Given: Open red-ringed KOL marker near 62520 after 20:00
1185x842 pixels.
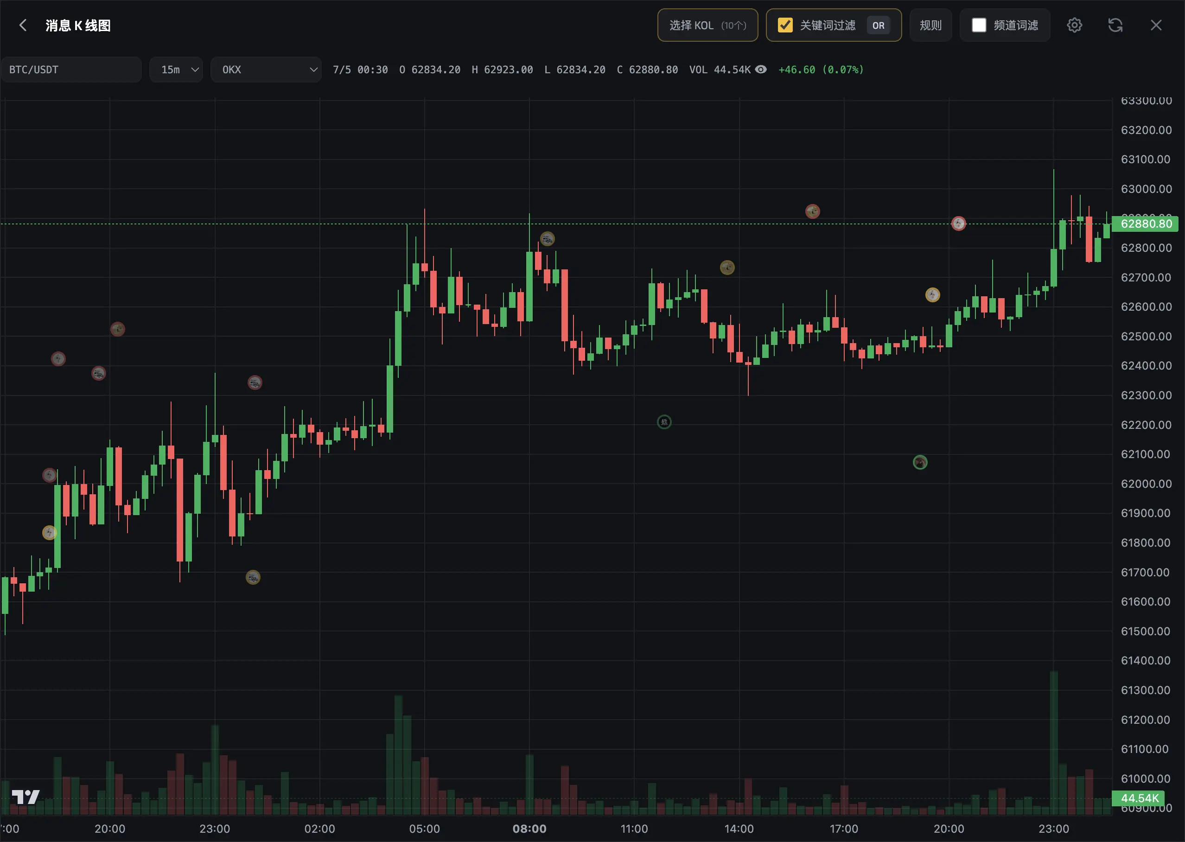Looking at the screenshot, I should (118, 329).
